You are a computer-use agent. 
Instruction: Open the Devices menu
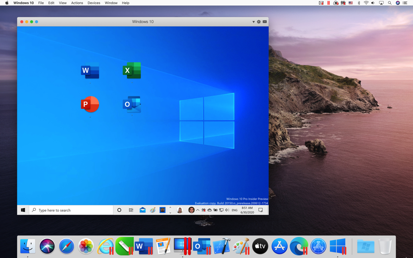click(x=94, y=3)
